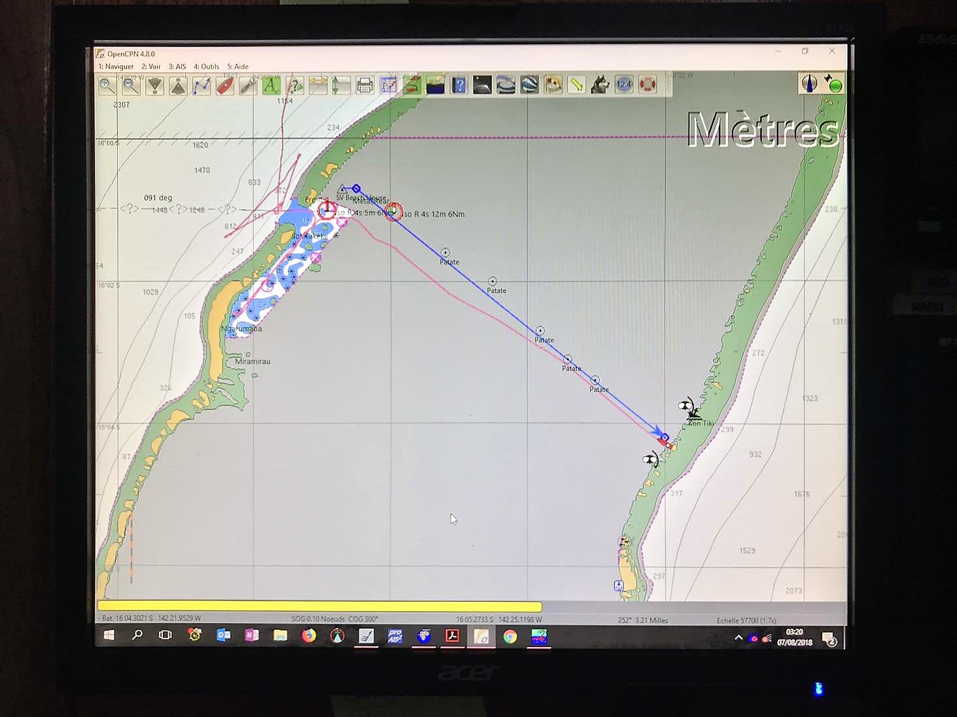
Task: Expand hidden system tray icons chevron
Action: (738, 638)
